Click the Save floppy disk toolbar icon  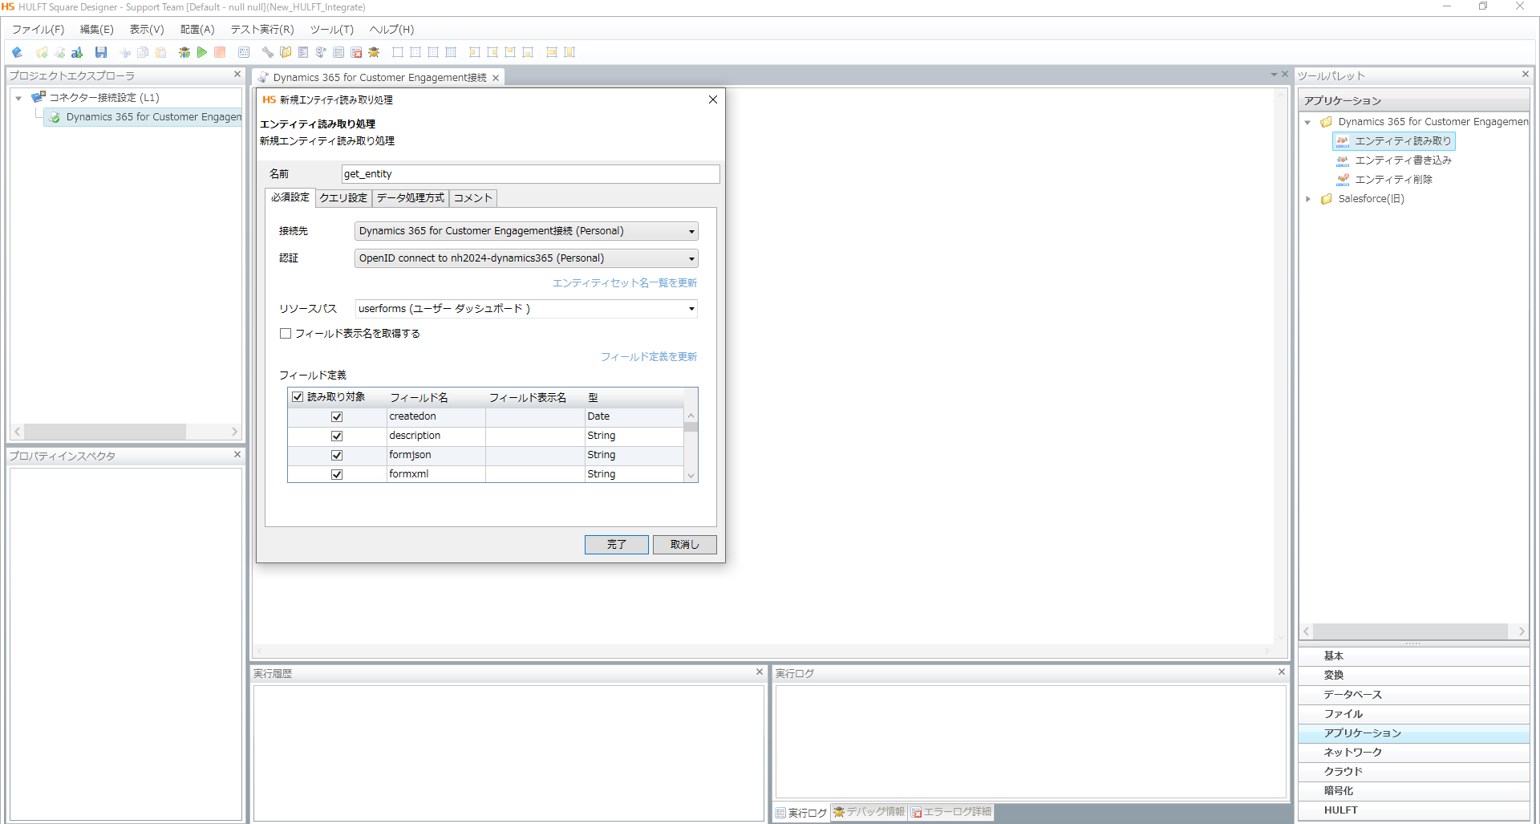coord(101,52)
